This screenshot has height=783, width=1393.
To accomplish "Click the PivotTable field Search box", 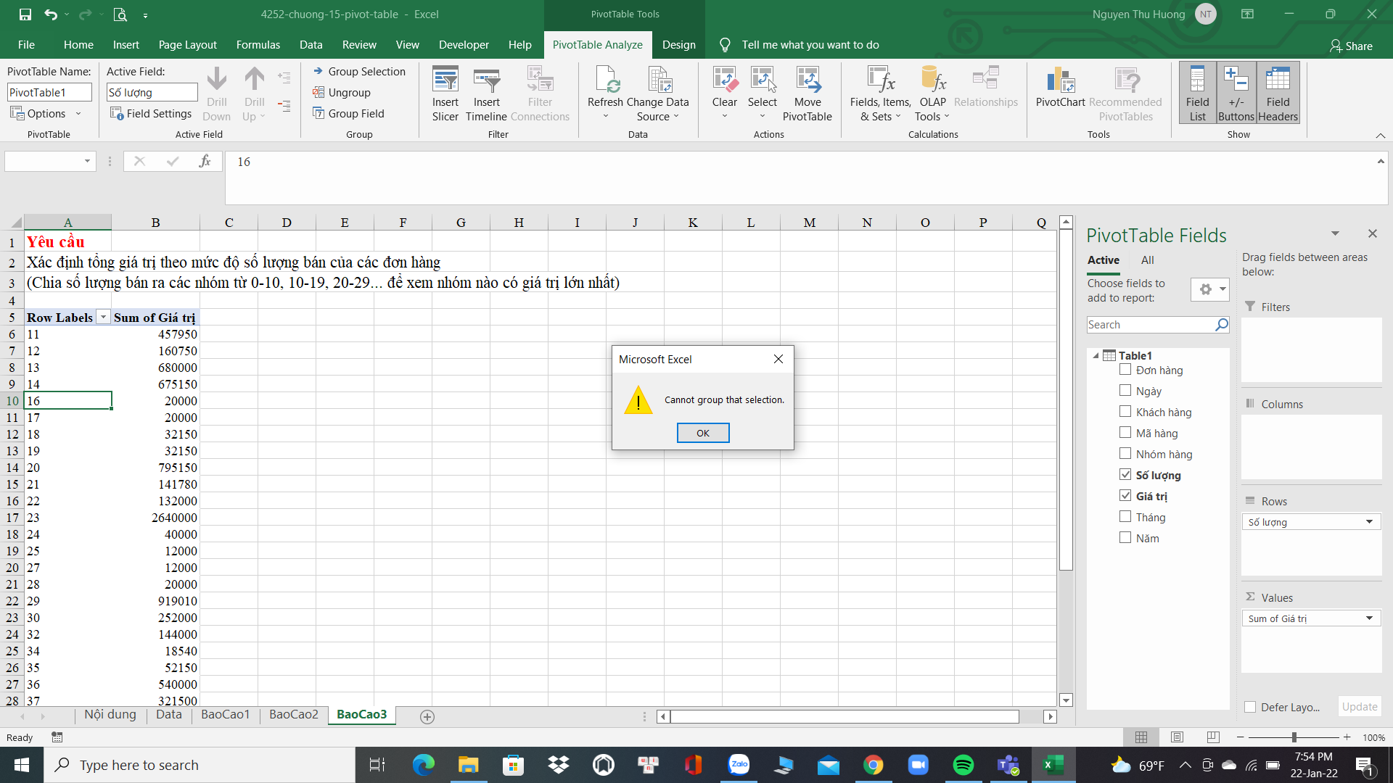I will pos(1158,325).
